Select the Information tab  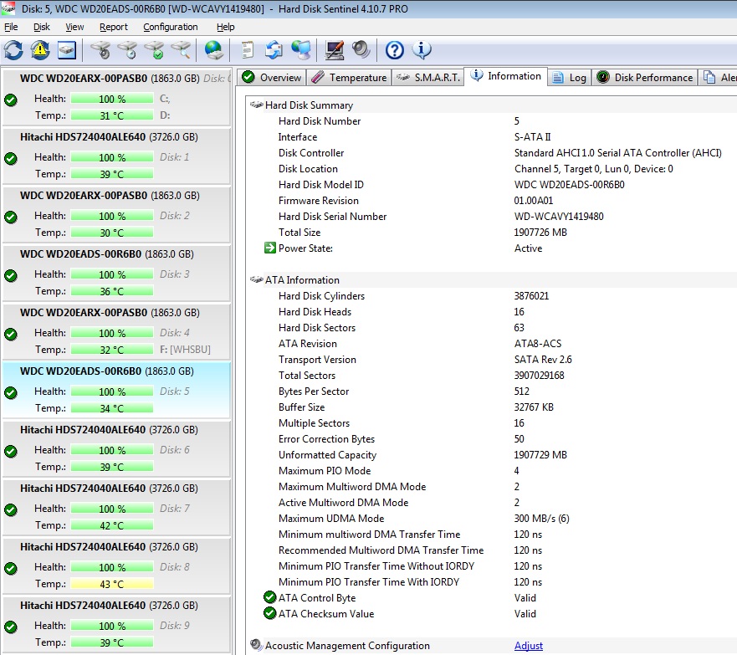click(x=506, y=76)
